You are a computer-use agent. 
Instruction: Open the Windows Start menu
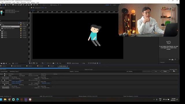coord(1,99)
